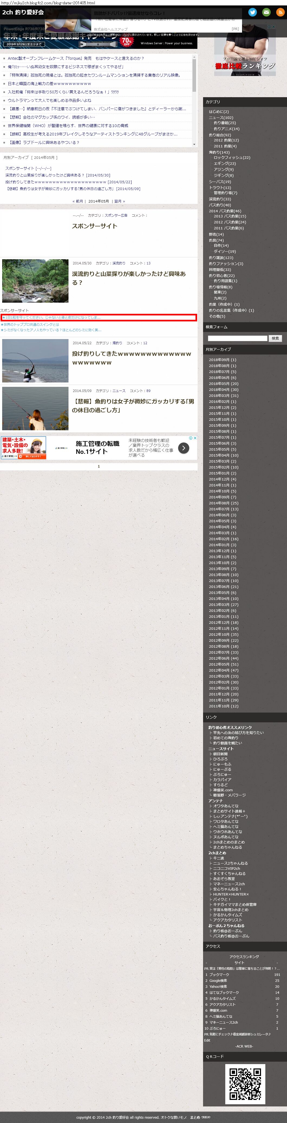The image size is (287, 1123).
Task: Click the 建築・土木 job ad banner image
Action: pos(24,448)
